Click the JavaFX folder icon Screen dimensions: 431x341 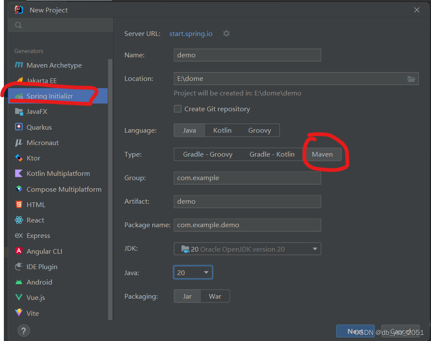point(19,111)
